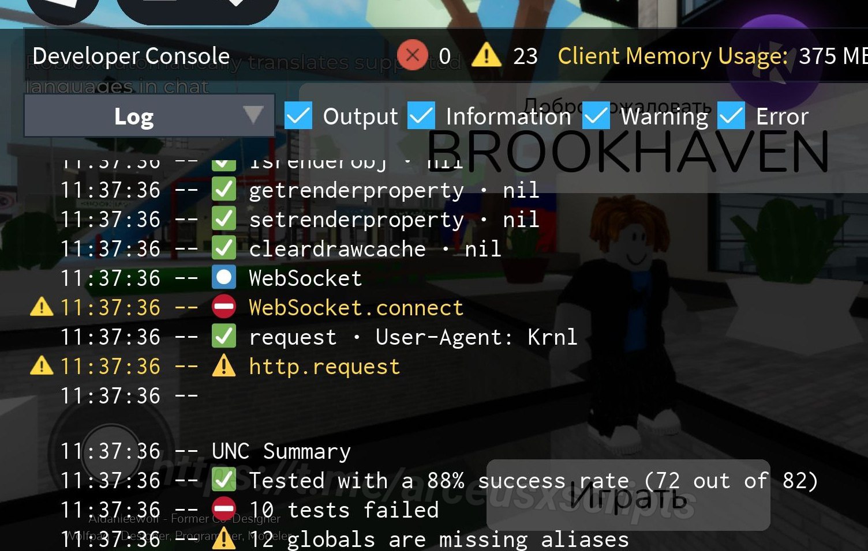This screenshot has height=551, width=868.
Task: Click the green check beside setrenderproperty
Action: [224, 219]
